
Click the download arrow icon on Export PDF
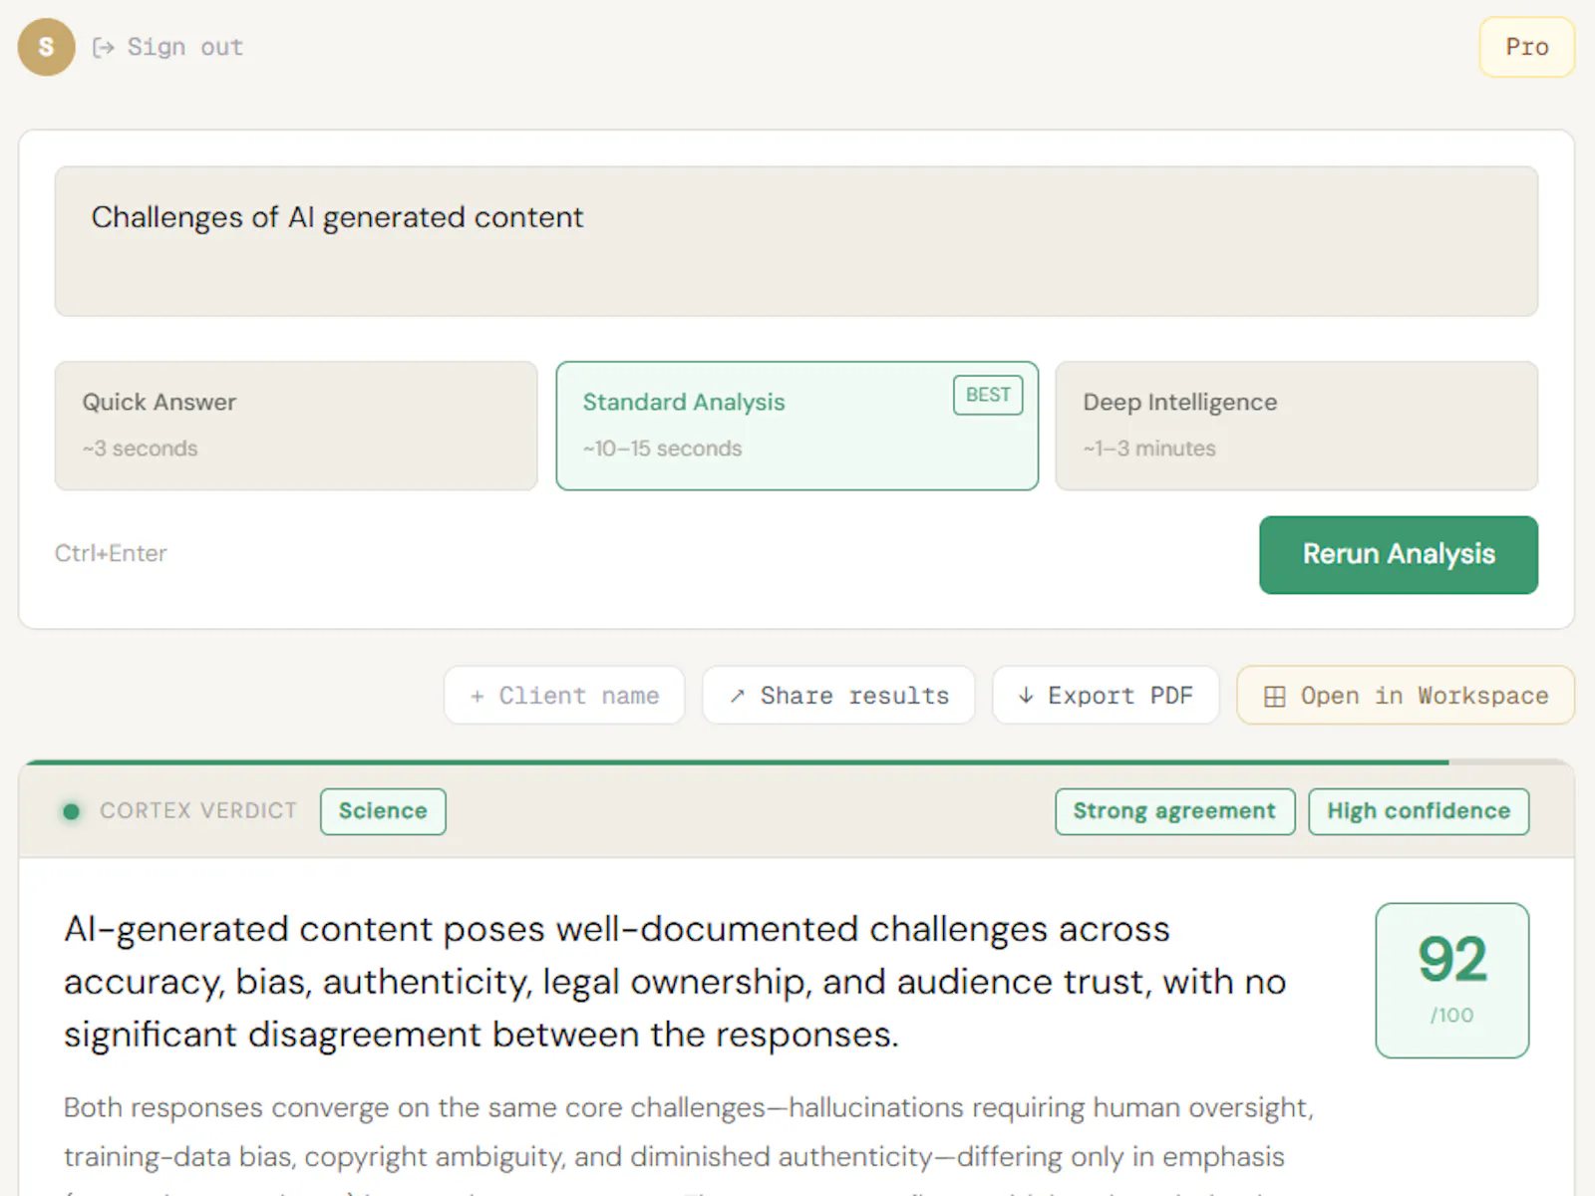click(1026, 696)
